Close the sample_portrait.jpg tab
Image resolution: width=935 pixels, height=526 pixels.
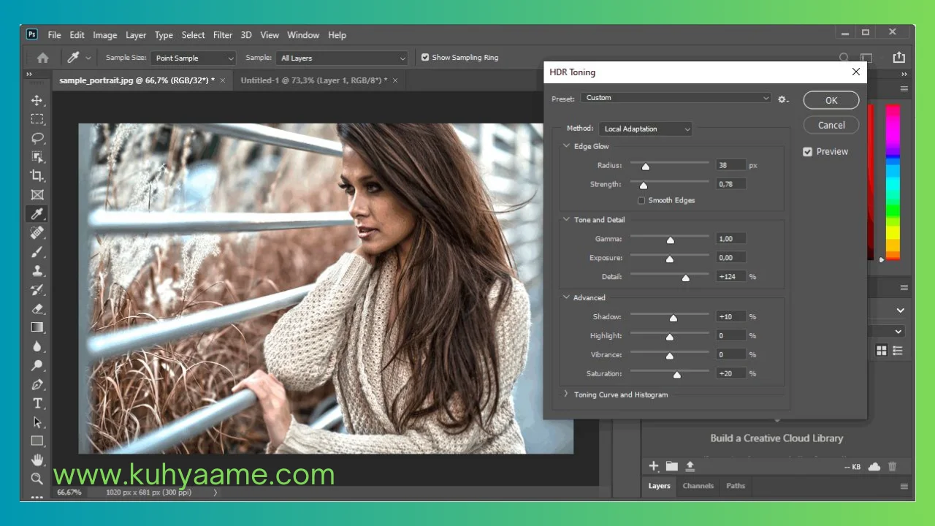[222, 80]
